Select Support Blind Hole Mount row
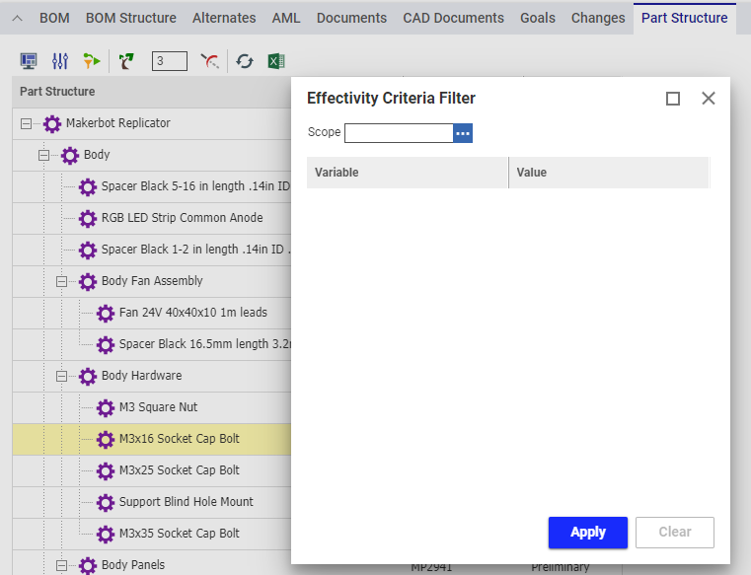Viewport: 751px width, 575px height. (152, 503)
